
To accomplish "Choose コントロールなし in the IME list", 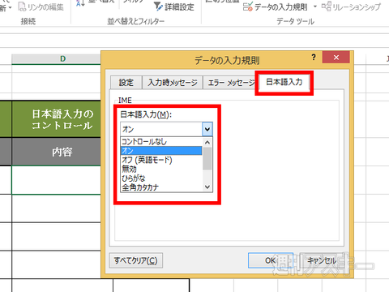I will pyautogui.click(x=161, y=141).
